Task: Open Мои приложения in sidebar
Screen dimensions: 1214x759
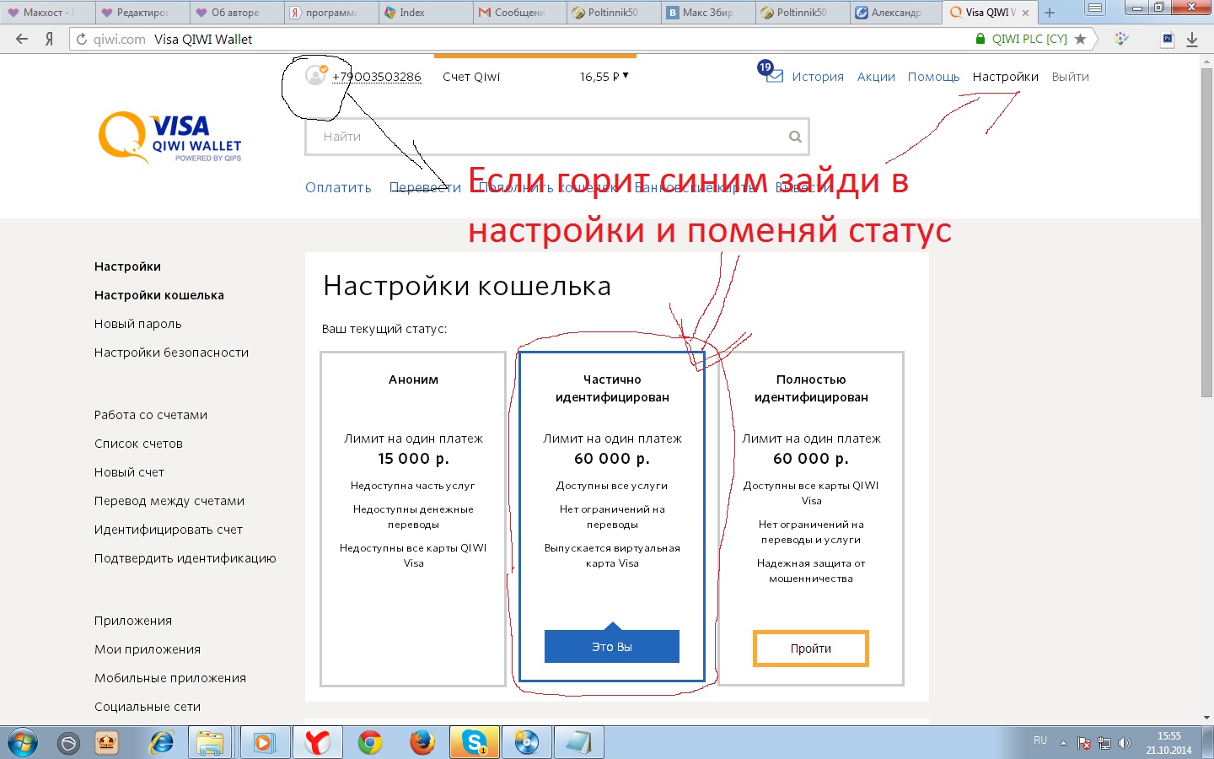Action: [148, 649]
